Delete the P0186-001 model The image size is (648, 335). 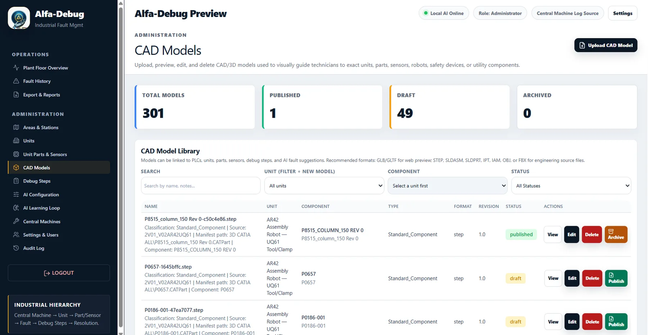click(592, 322)
